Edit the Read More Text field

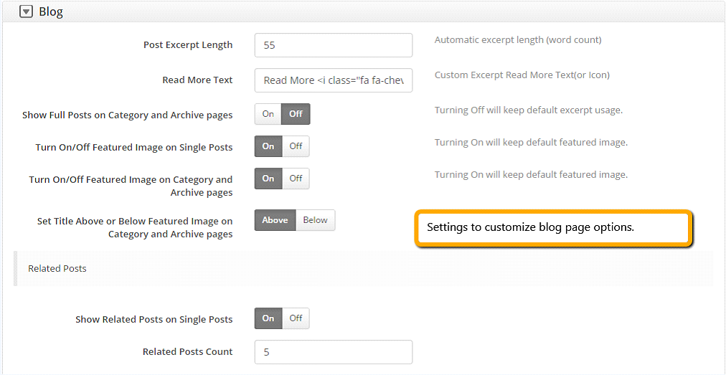point(334,80)
